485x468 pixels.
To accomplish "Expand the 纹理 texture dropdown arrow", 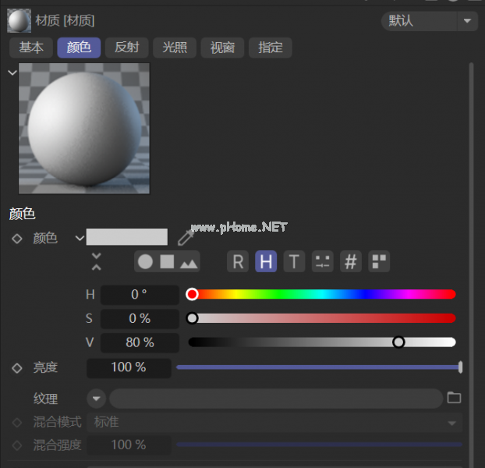I will click(96, 399).
